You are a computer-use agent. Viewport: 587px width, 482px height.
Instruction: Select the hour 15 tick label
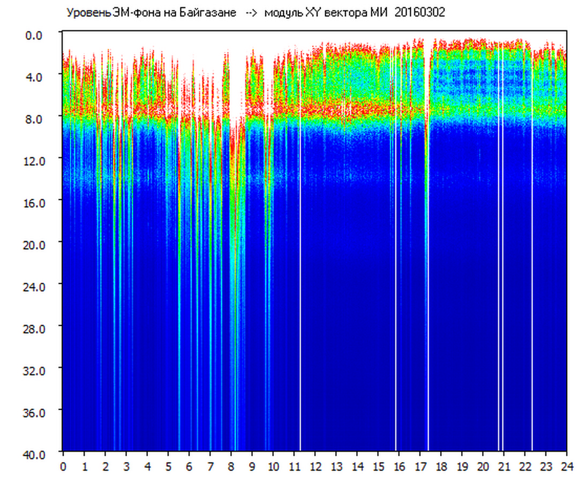tap(378, 466)
